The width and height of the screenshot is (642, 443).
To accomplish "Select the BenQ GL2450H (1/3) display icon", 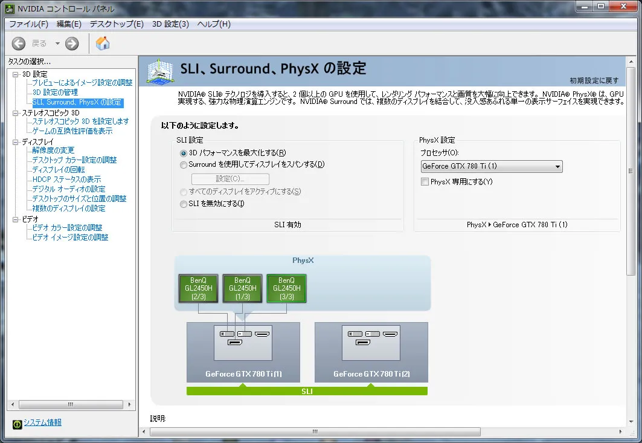I will coord(242,288).
